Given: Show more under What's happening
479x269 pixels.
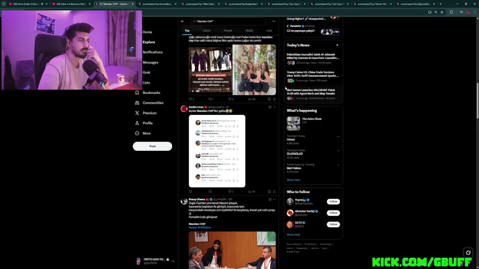Looking at the screenshot, I should point(293,180).
